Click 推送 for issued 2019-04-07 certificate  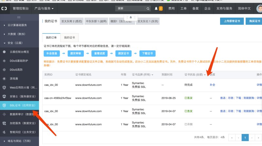[223, 111]
